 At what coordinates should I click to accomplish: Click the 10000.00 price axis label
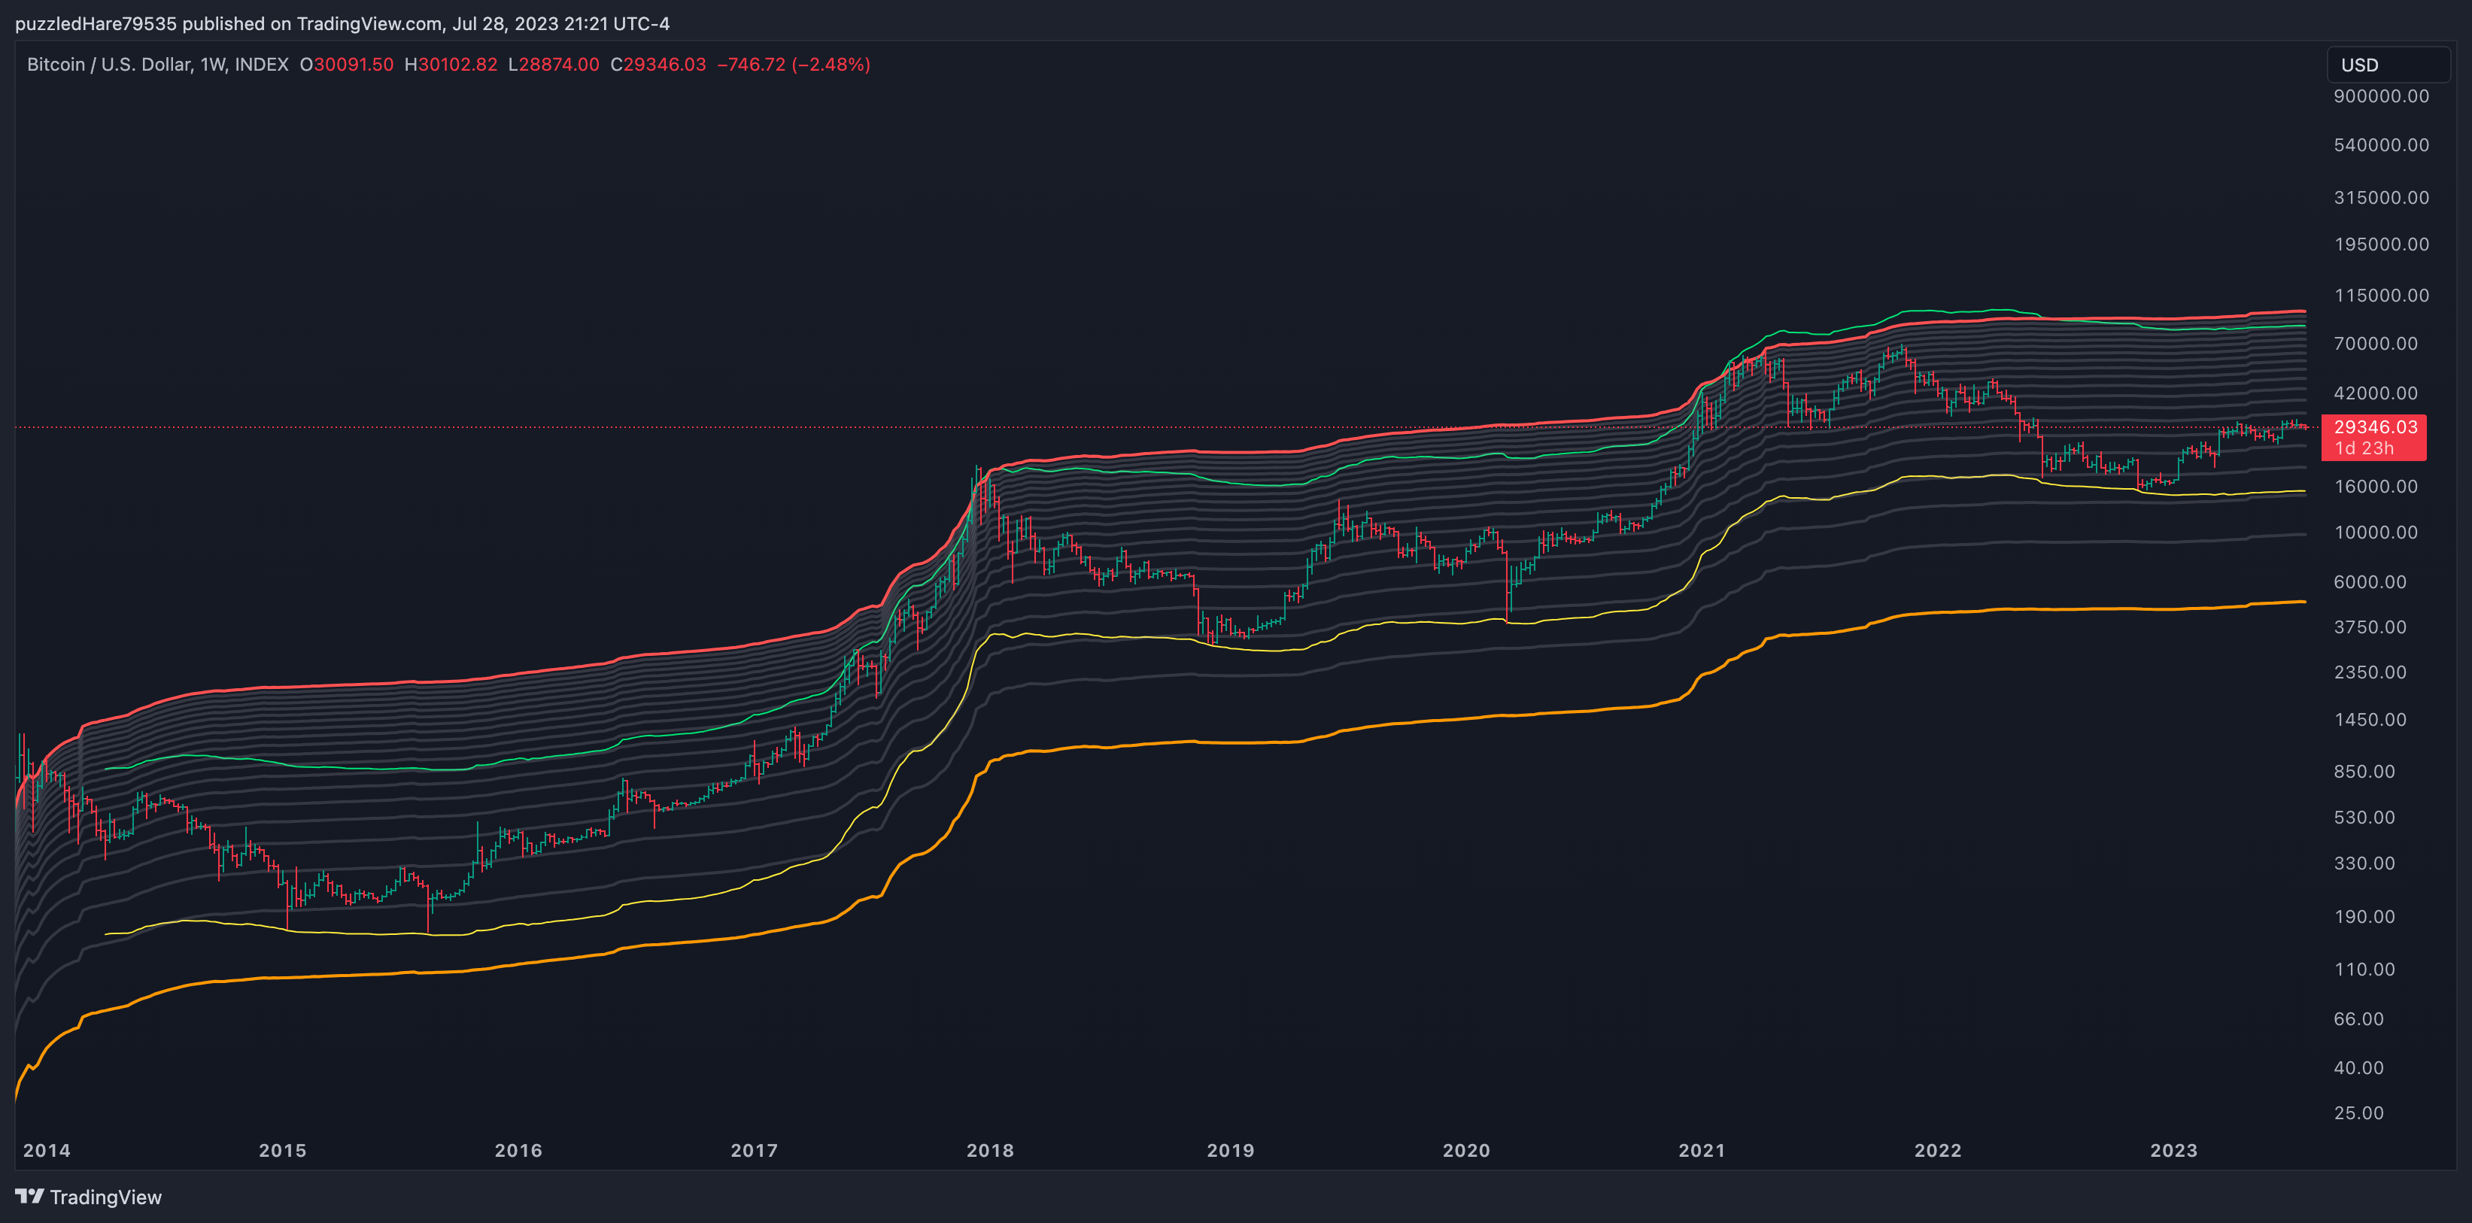point(2376,533)
